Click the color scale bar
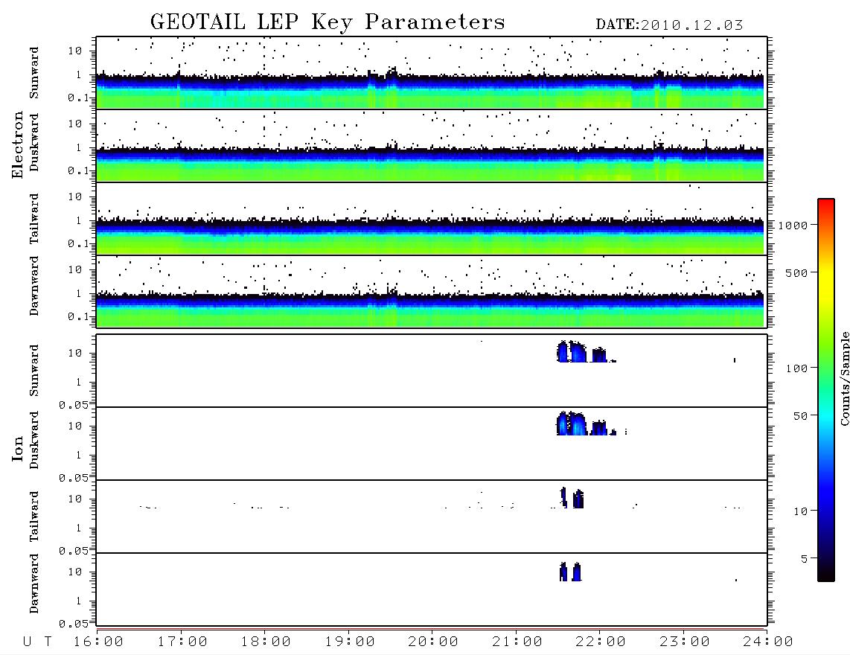 825,390
